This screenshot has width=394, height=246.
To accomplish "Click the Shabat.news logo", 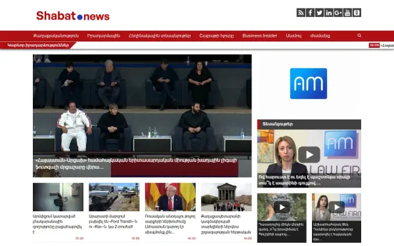I will (73, 16).
